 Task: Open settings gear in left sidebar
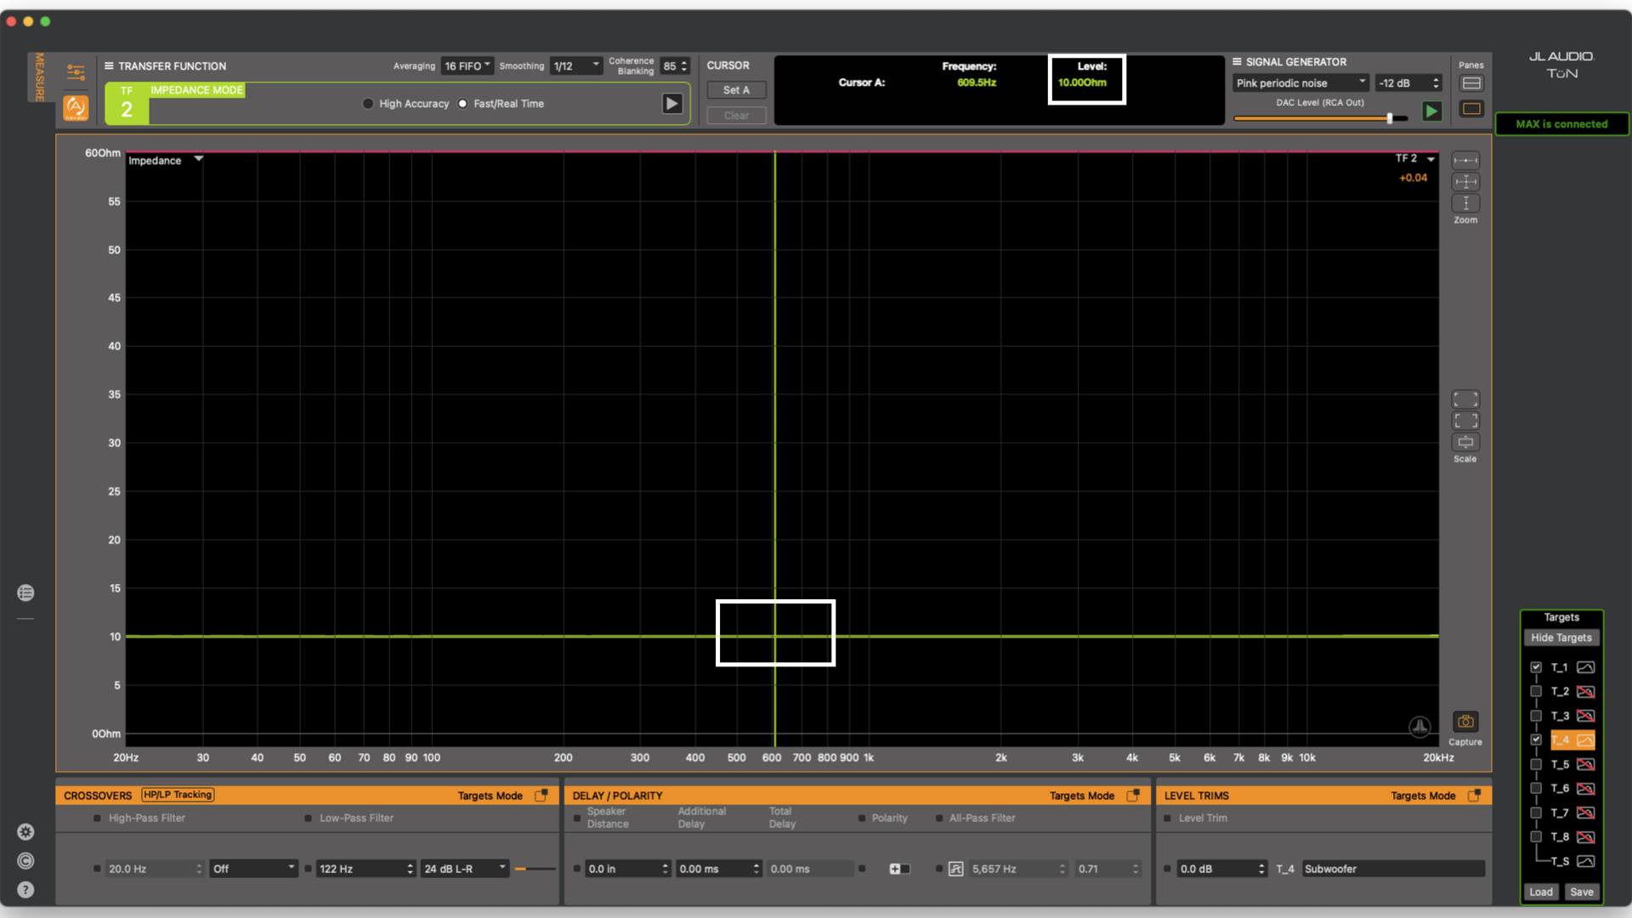tap(25, 832)
